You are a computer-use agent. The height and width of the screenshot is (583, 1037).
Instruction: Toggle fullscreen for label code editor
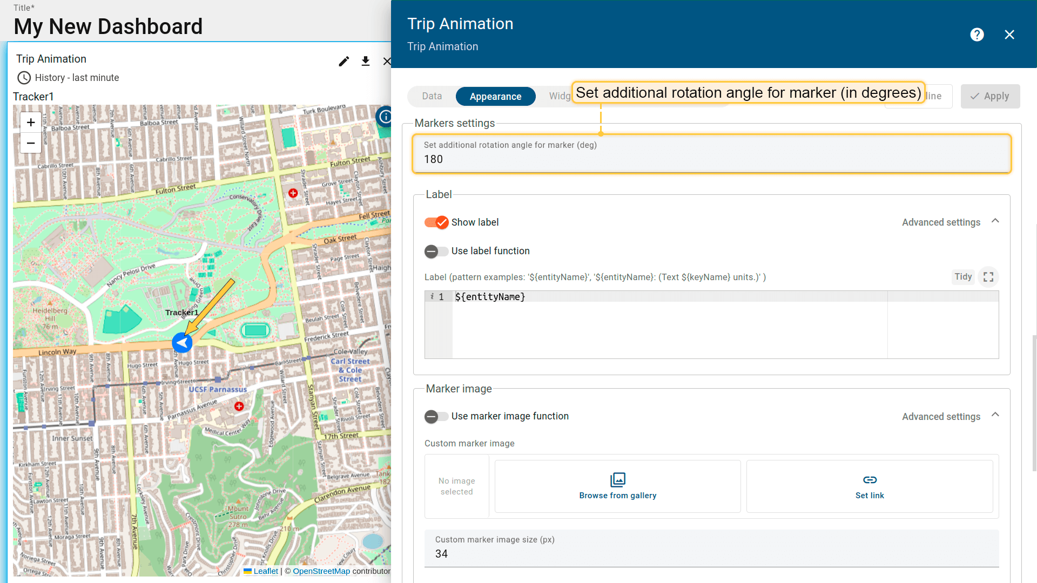(988, 277)
